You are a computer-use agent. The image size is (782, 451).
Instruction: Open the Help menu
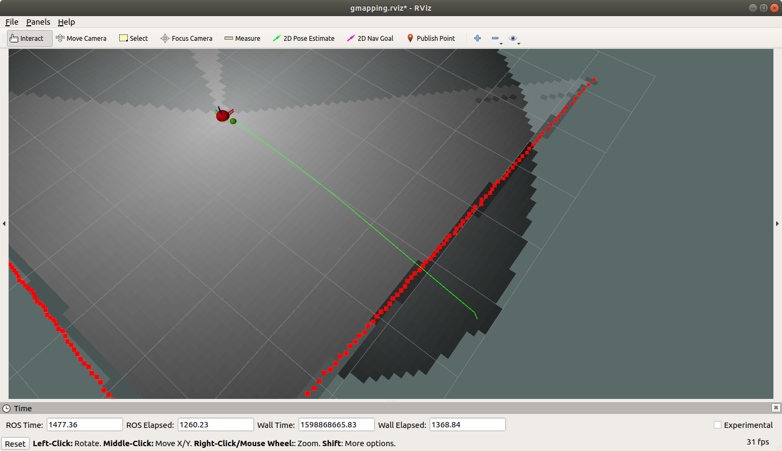67,22
